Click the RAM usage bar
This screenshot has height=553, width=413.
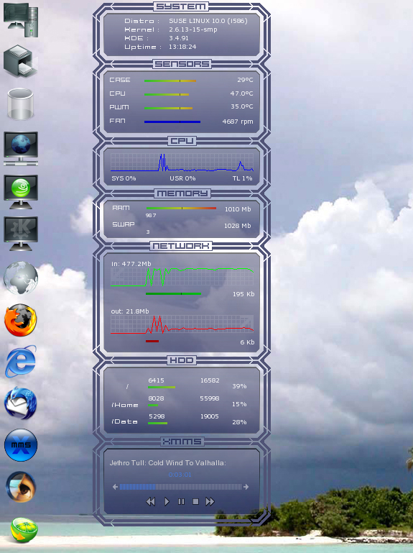click(x=181, y=208)
